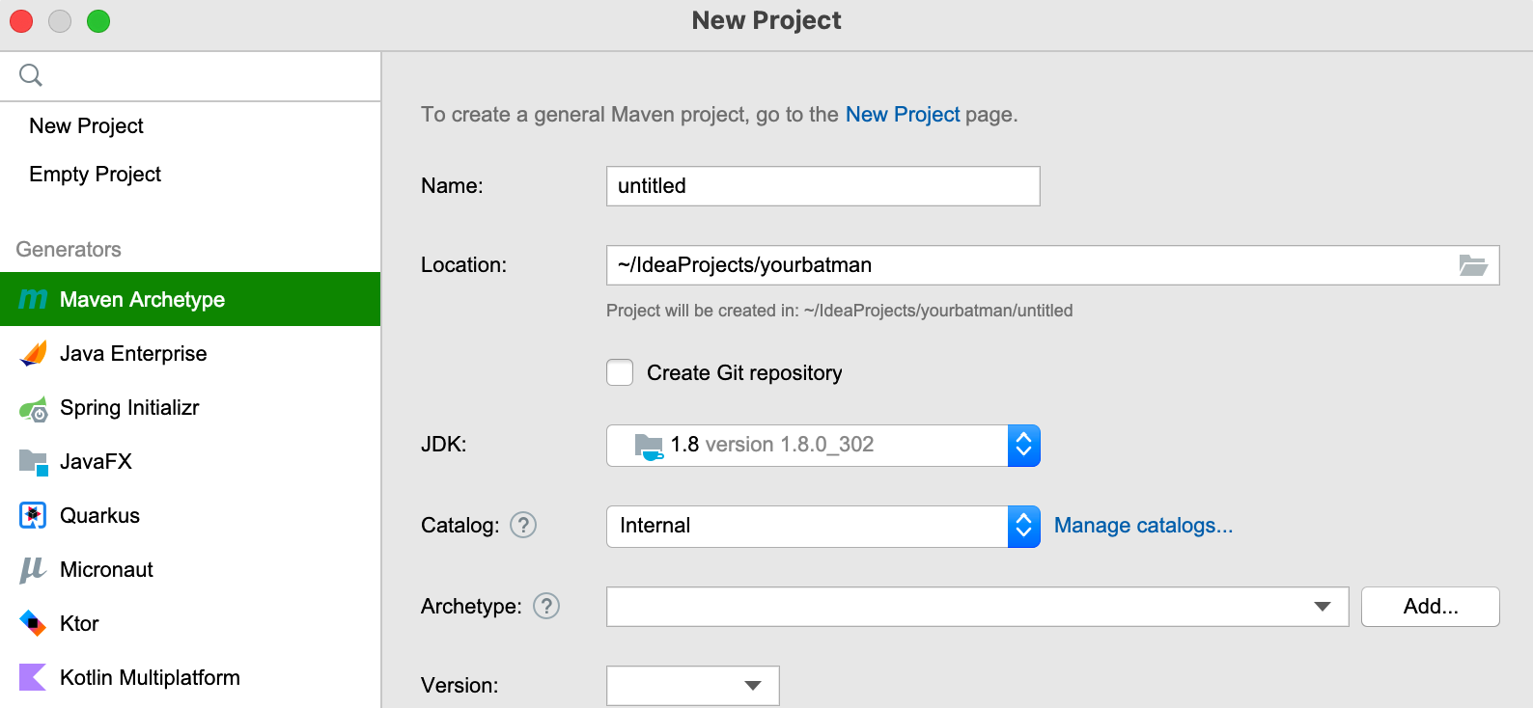1533x708 pixels.
Task: Click the Micronaut mu icon
Action: point(33,570)
